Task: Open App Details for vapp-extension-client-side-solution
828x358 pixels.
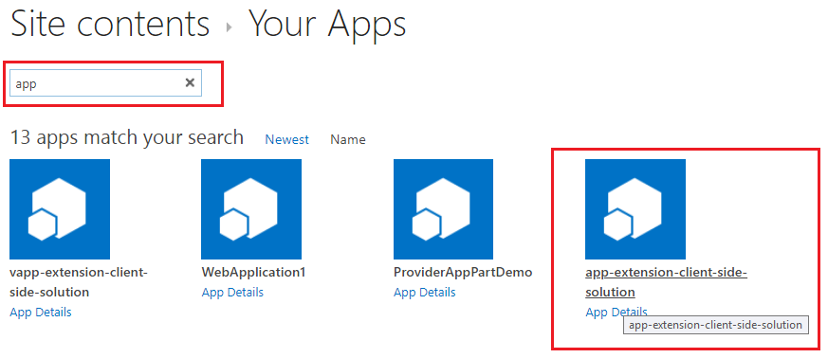Action: 41,313
